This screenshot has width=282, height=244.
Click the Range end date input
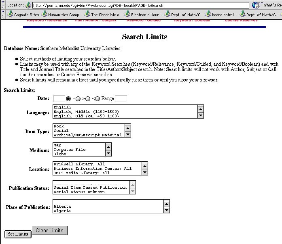pyautogui.click(x=121, y=98)
